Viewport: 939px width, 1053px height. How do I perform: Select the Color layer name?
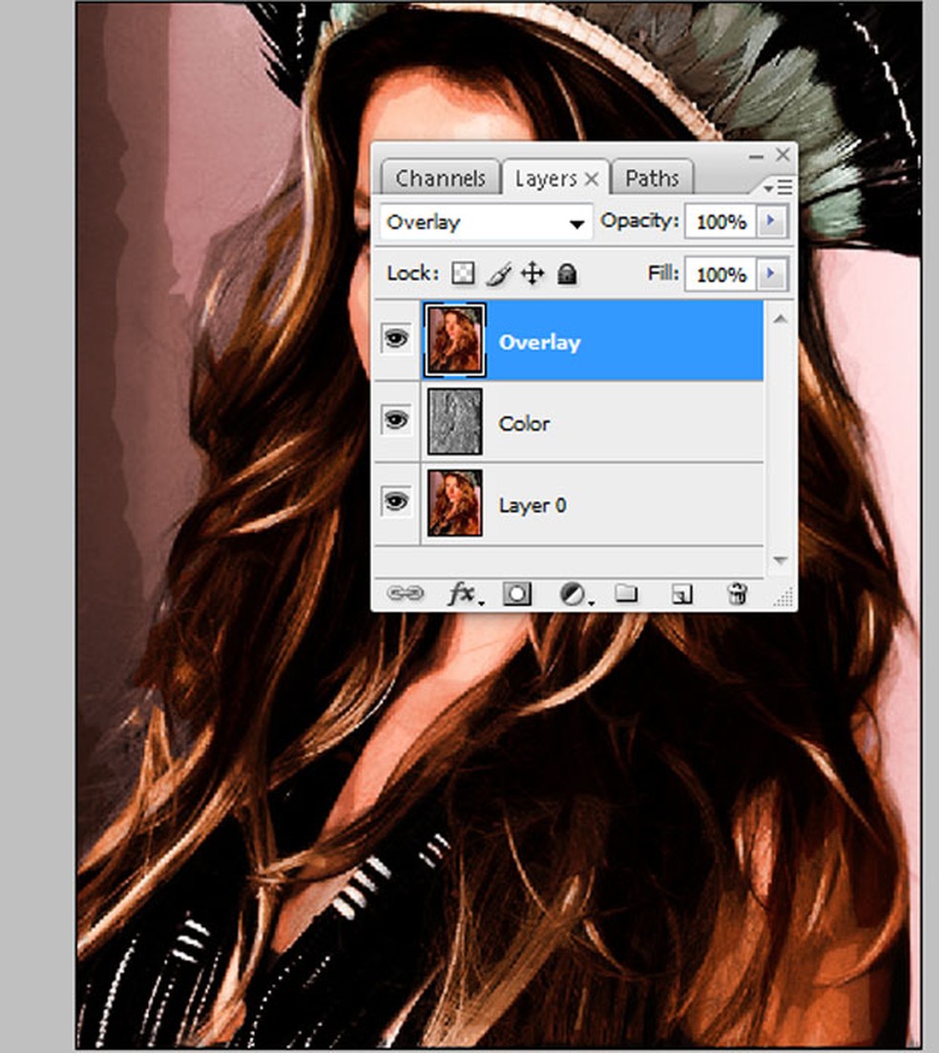(x=524, y=424)
